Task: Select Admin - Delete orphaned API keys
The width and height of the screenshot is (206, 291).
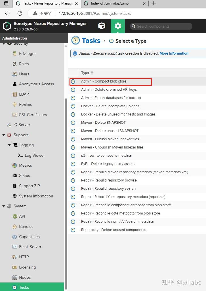Action: point(137,90)
